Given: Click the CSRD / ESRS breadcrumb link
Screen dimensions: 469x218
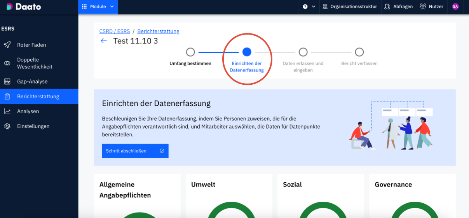Looking at the screenshot, I should (114, 31).
